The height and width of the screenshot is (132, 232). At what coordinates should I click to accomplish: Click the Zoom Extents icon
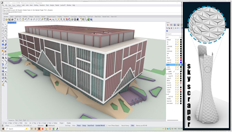click(x=40, y=19)
